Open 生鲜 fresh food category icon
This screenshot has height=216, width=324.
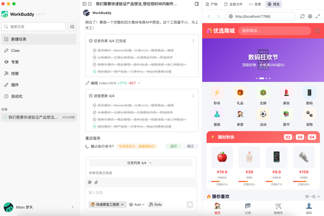pyautogui.click(x=263, y=93)
